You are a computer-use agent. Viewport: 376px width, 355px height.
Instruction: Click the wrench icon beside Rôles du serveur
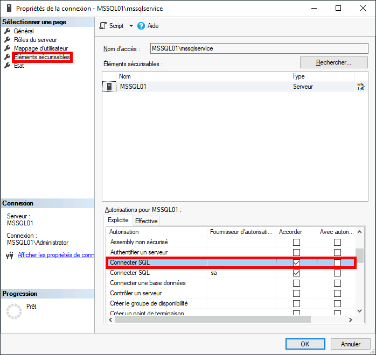[x=8, y=39]
